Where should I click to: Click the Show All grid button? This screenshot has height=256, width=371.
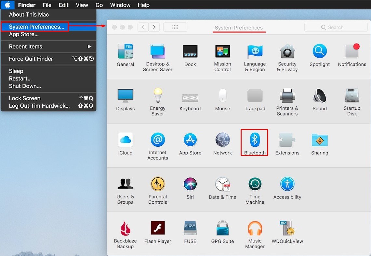(175, 27)
